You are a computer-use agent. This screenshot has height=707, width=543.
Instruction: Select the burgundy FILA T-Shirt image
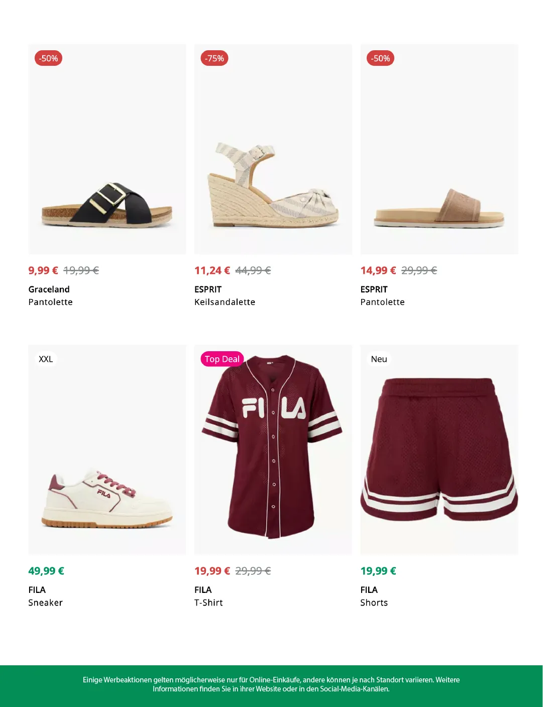coord(273,447)
